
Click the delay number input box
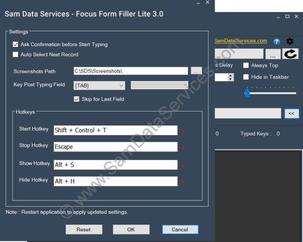(221, 77)
